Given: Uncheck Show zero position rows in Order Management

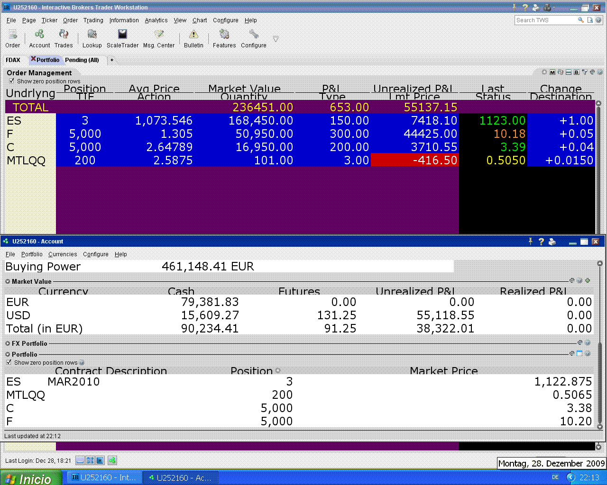Looking at the screenshot, I should pyautogui.click(x=12, y=81).
